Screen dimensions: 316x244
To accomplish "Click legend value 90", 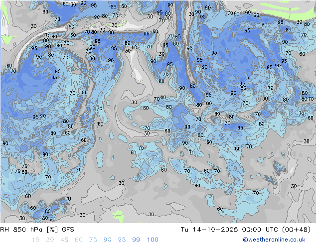I will click(x=108, y=240).
